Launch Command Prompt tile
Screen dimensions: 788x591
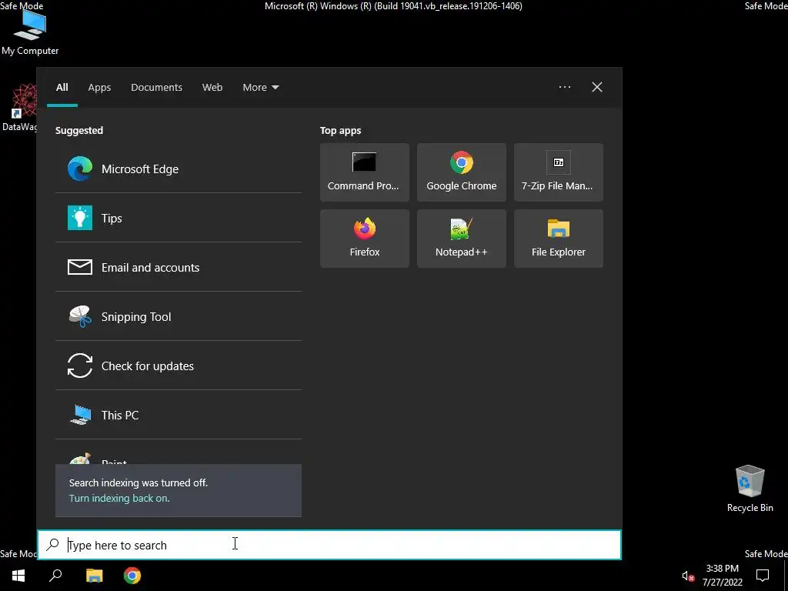[364, 172]
